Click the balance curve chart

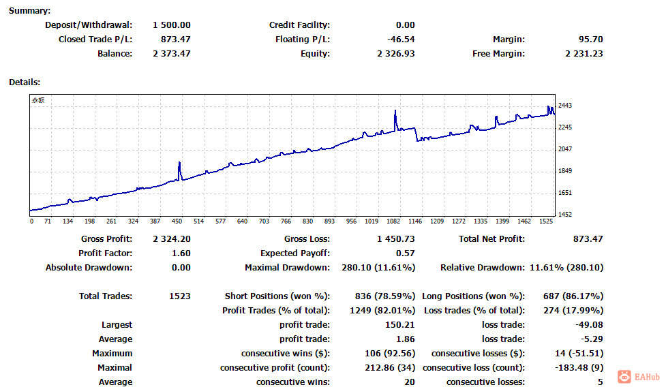pyautogui.click(x=292, y=155)
